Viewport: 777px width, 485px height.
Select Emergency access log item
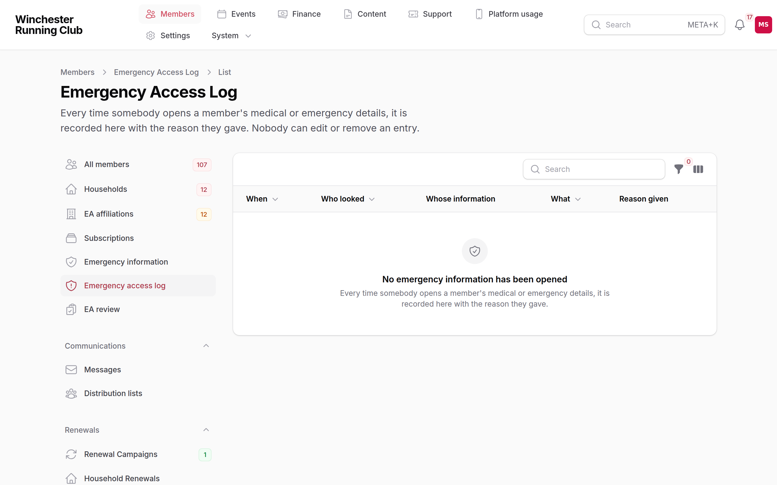point(138,286)
